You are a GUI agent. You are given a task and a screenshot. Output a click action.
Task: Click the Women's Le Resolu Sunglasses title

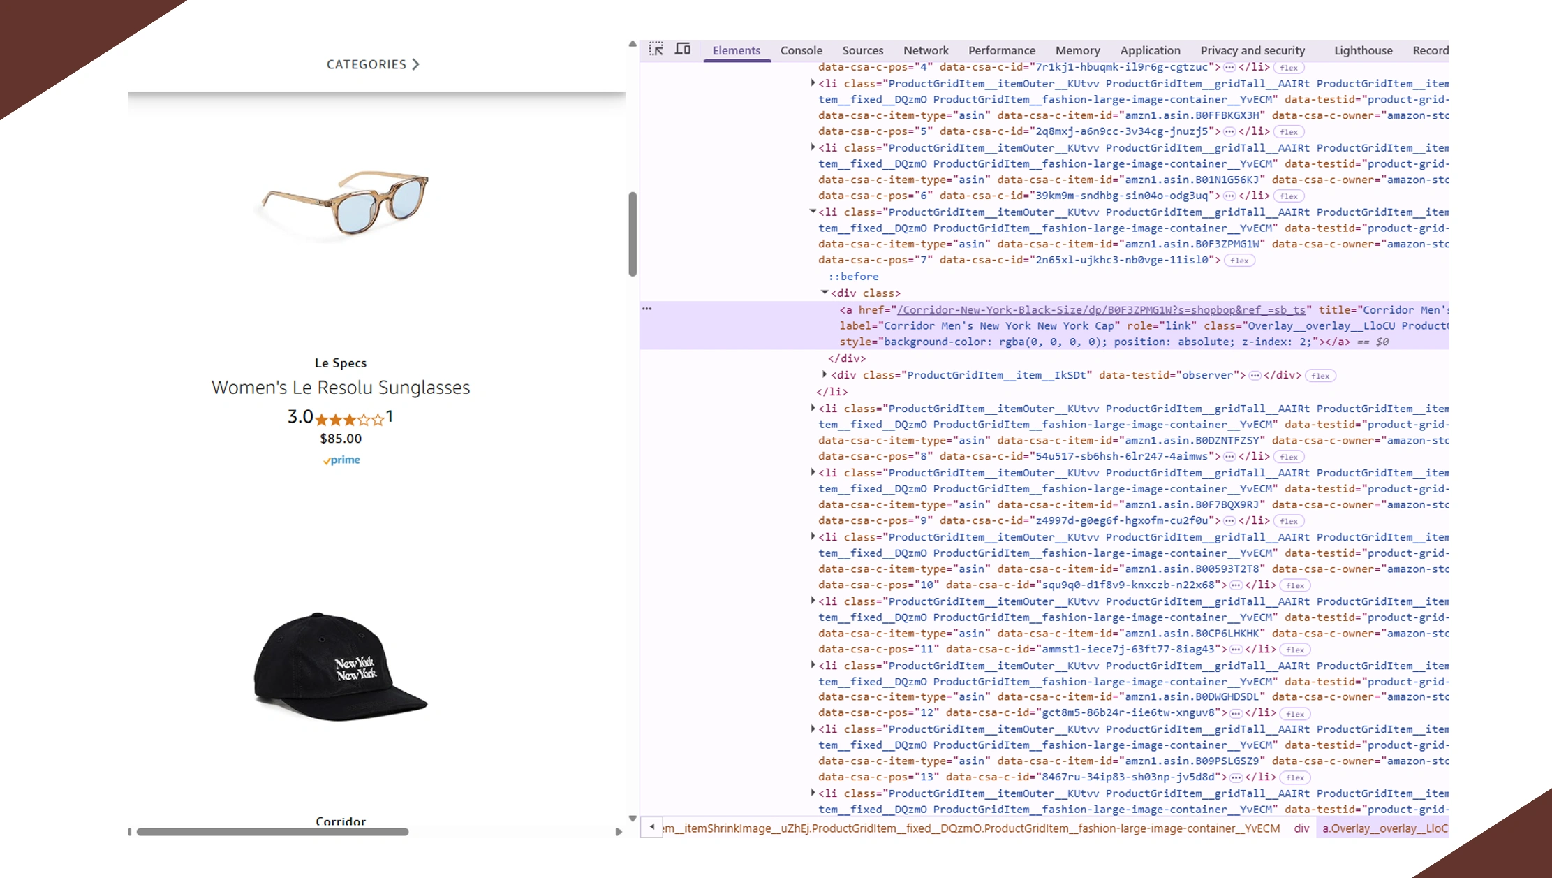tap(341, 388)
